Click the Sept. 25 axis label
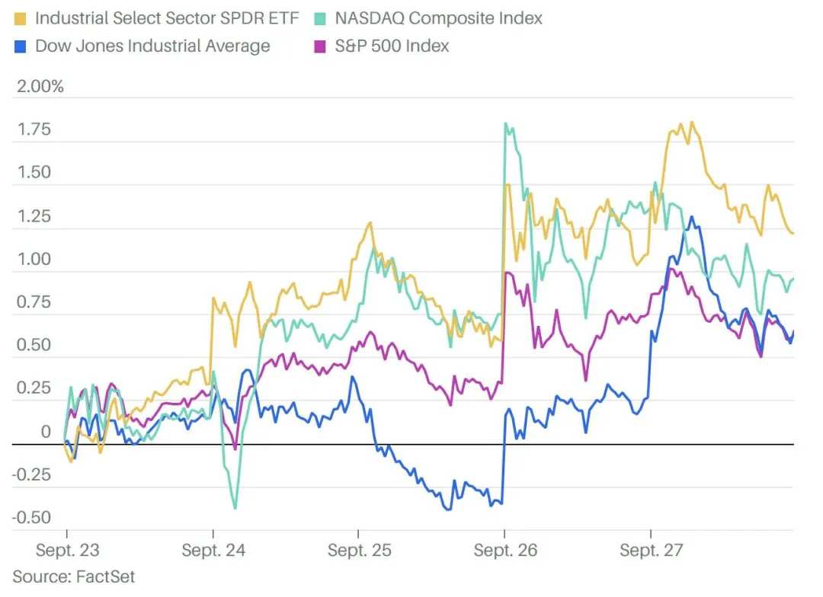Image resolution: width=823 pixels, height=597 pixels. click(359, 550)
